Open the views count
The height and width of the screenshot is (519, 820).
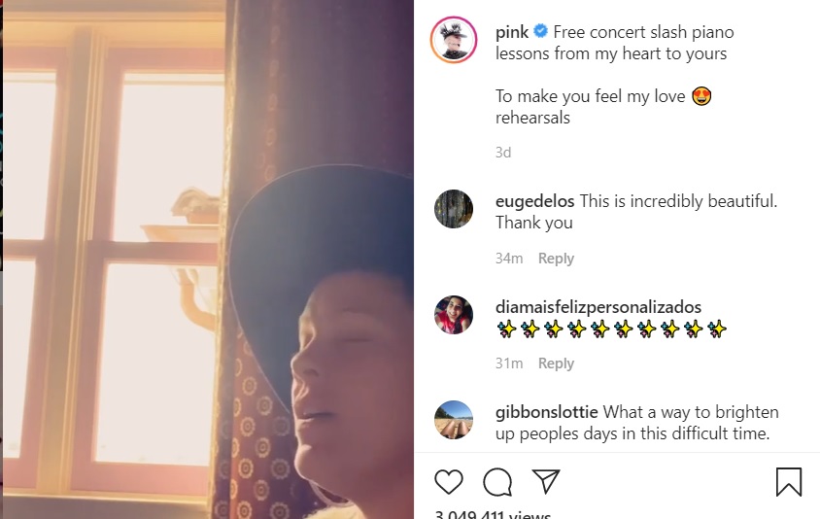pyautogui.click(x=492, y=514)
